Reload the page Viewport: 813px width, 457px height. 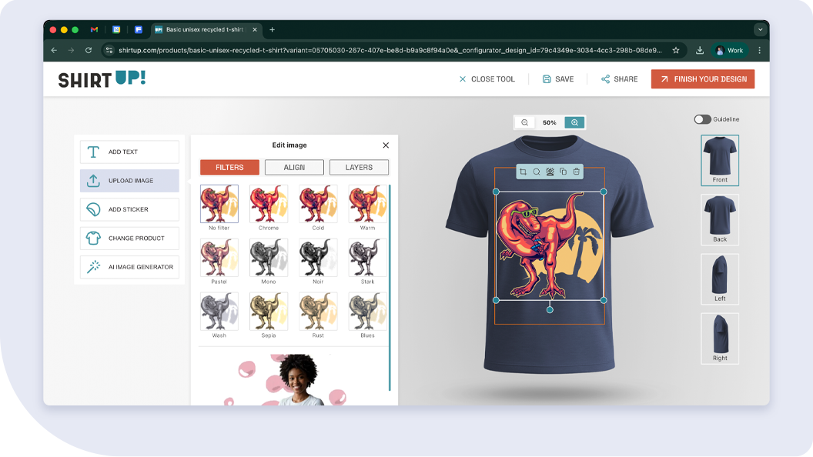[89, 50]
